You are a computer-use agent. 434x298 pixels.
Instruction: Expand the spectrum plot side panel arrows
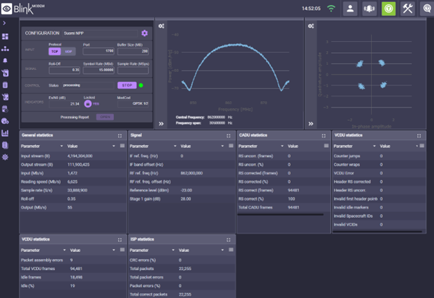coord(161,124)
